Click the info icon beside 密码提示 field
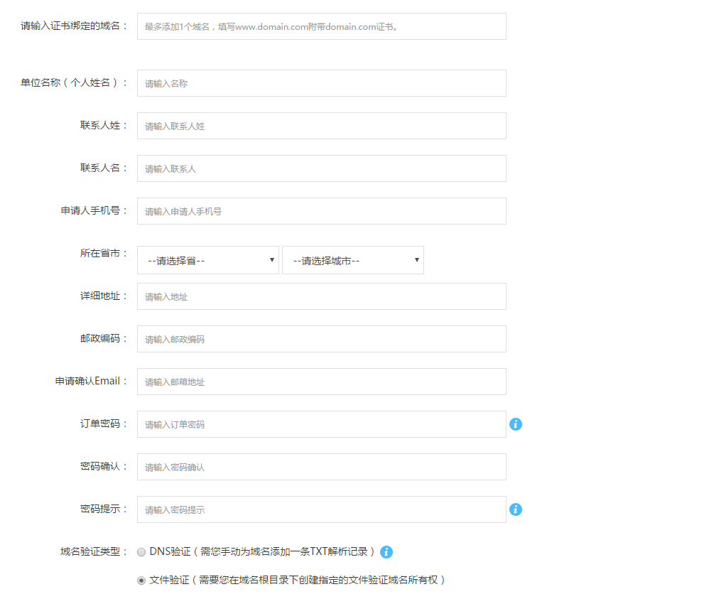The width and height of the screenshot is (704, 599). coord(516,509)
